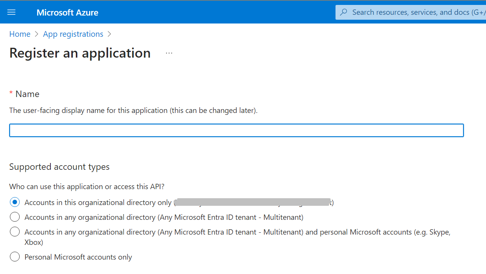Click the Register an application heading
This screenshot has width=486, height=274.
(x=80, y=53)
